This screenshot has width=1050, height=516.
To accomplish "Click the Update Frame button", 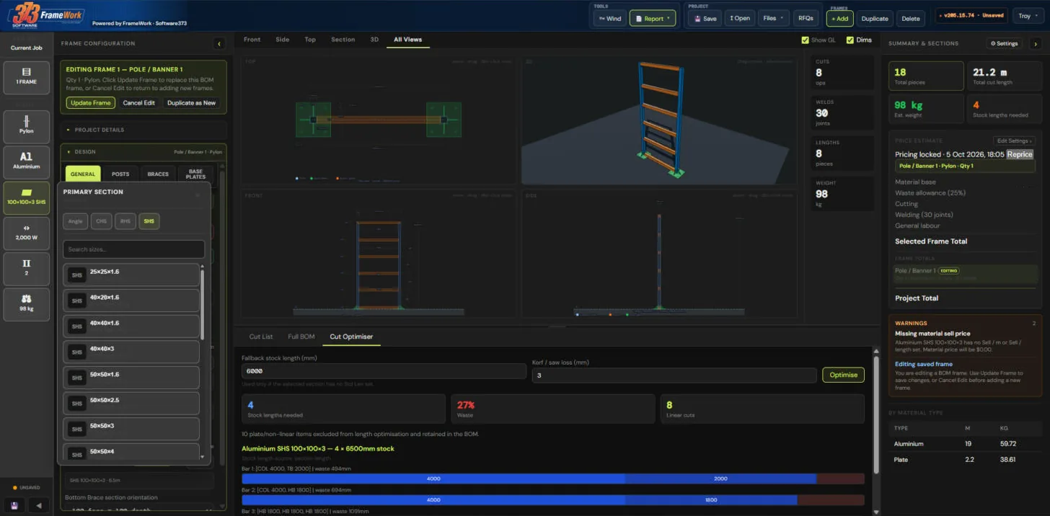I will [90, 103].
